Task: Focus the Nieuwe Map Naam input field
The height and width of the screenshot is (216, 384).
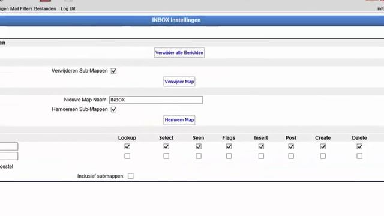Action: point(156,100)
